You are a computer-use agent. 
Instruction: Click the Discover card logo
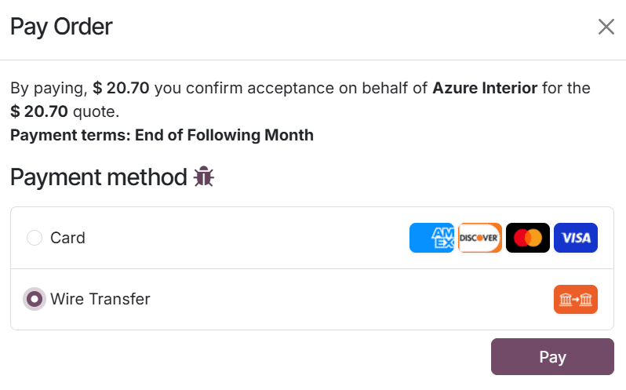[480, 238]
